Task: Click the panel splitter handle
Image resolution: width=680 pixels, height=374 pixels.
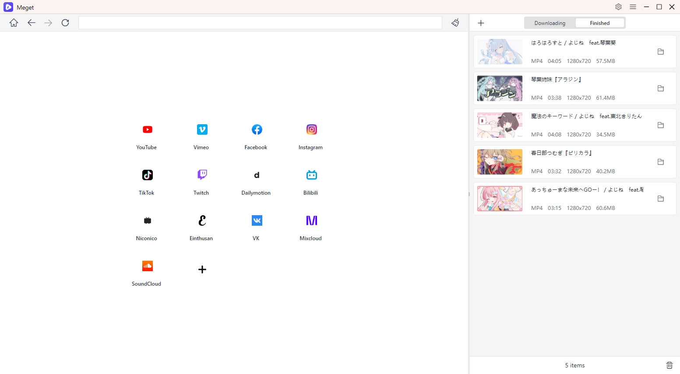Action: pyautogui.click(x=469, y=194)
